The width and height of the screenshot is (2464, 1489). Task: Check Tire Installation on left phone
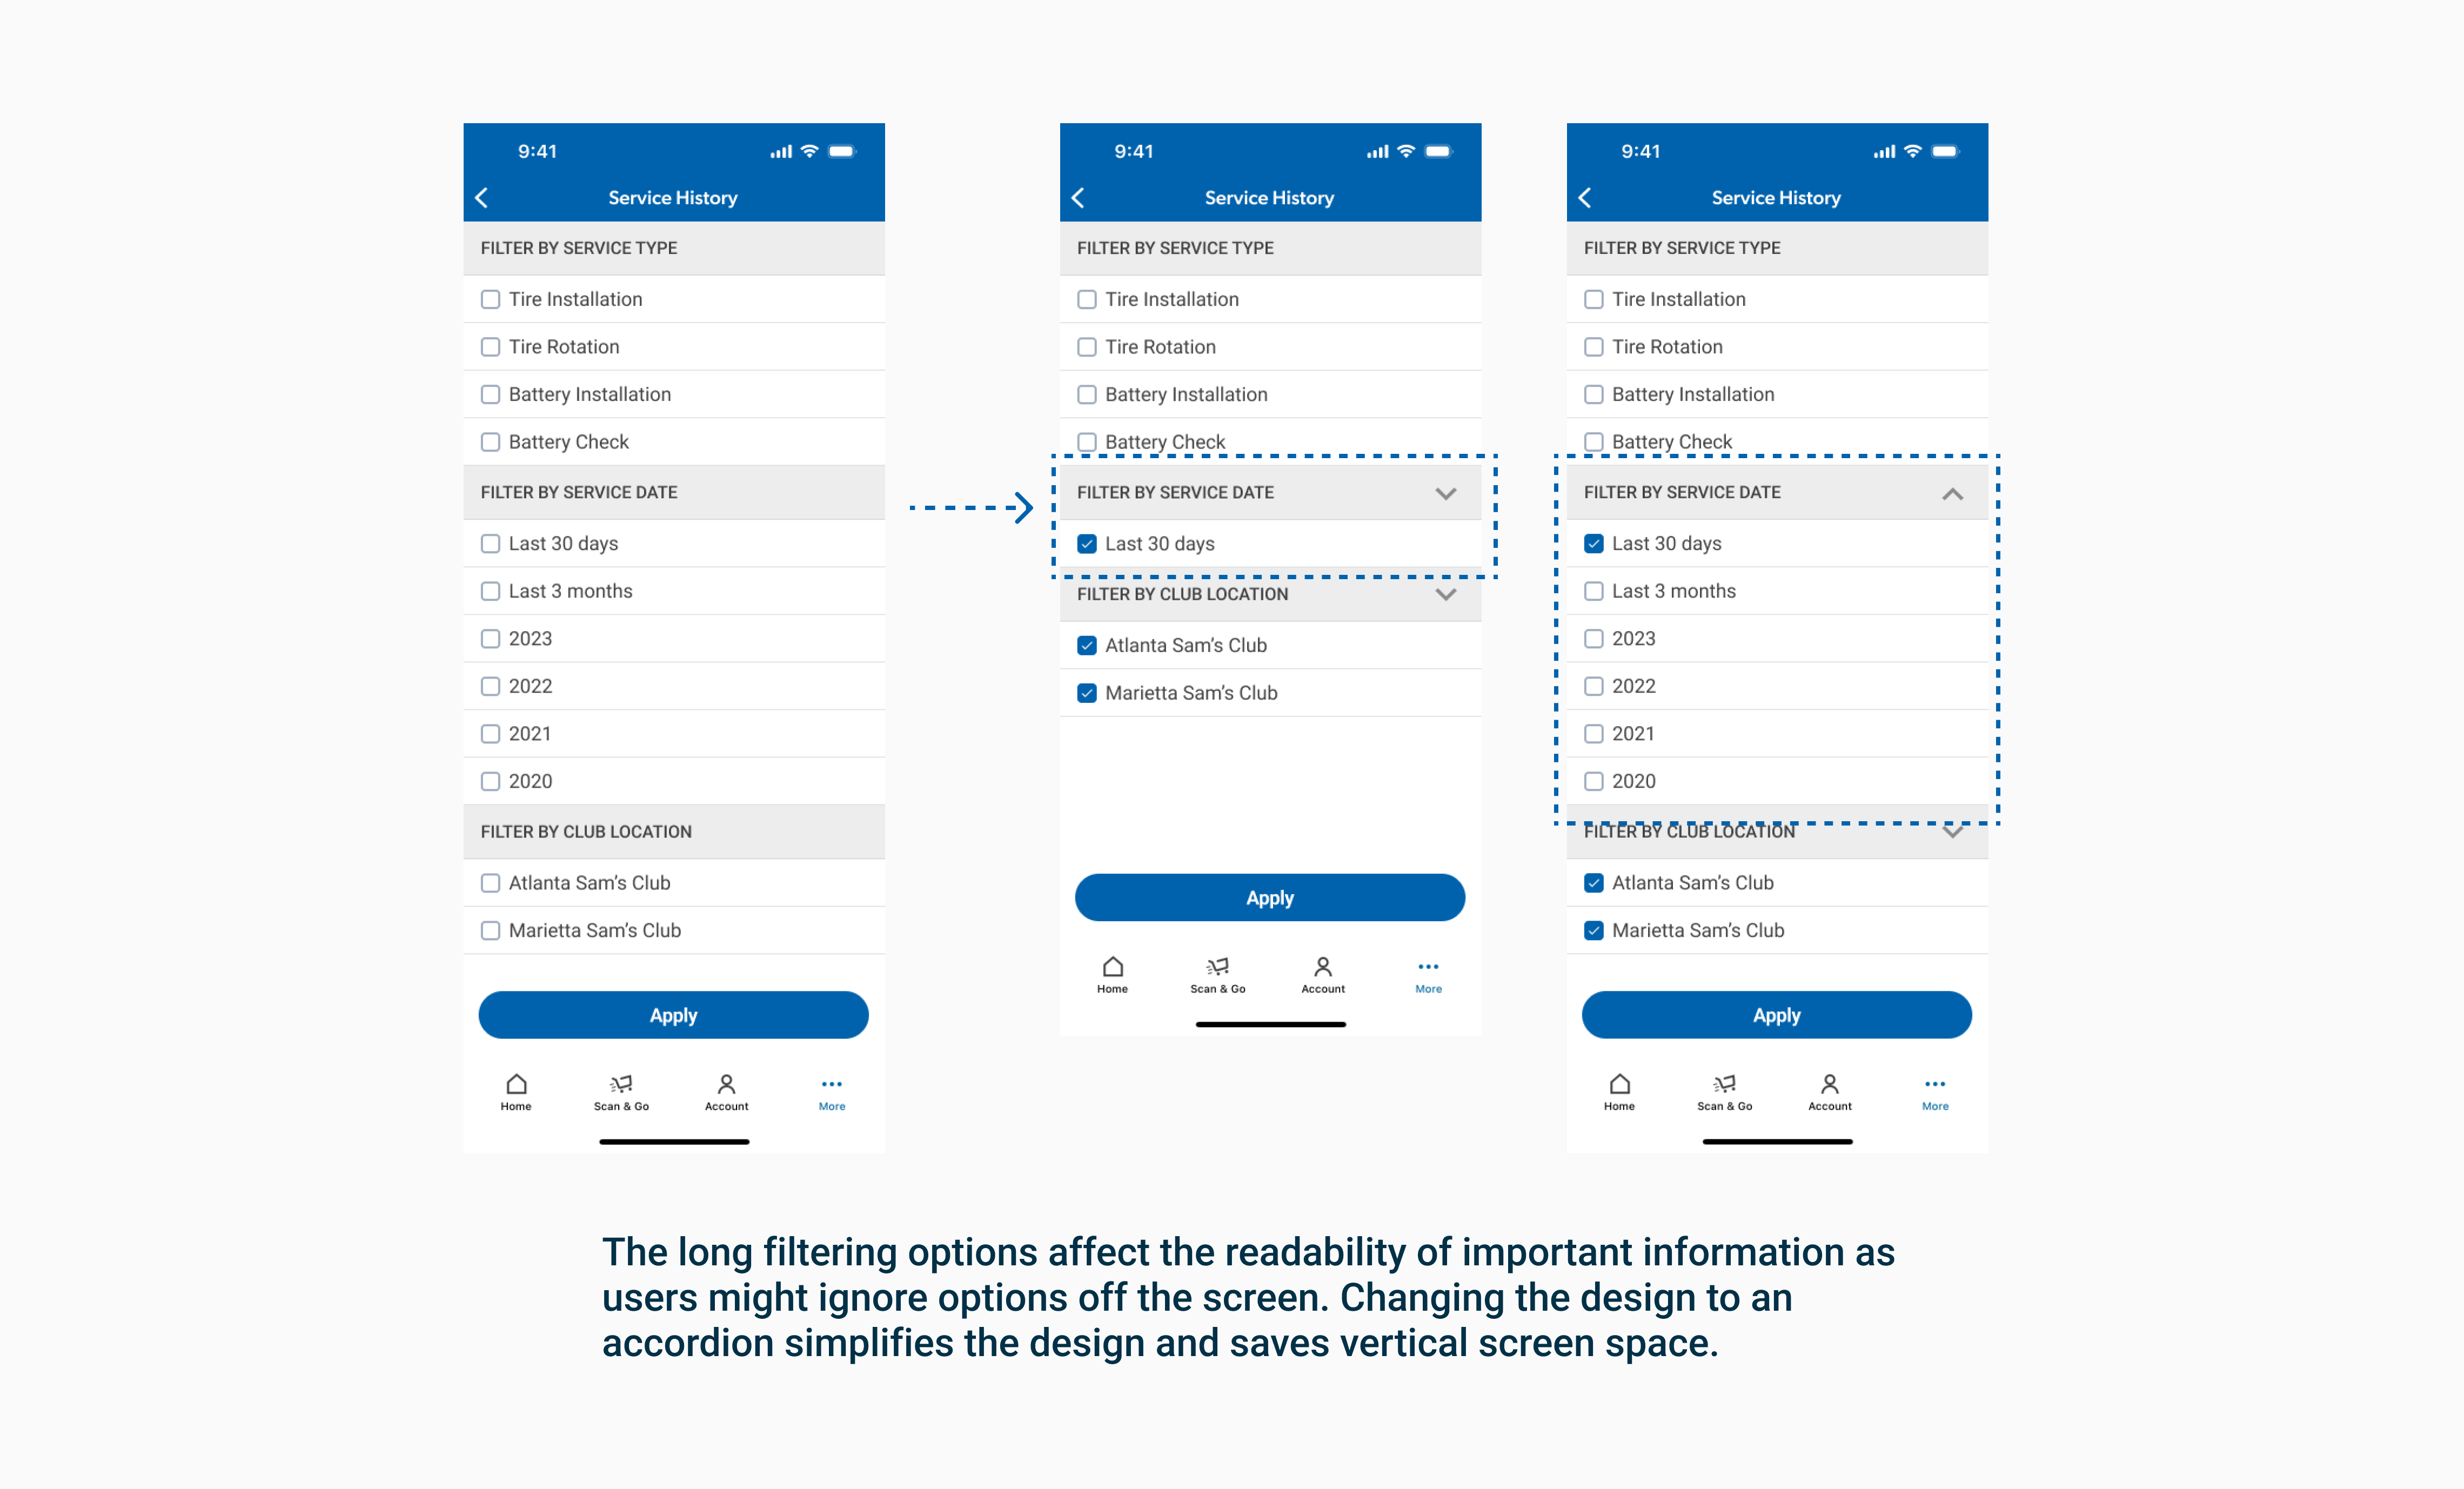pos(490,299)
